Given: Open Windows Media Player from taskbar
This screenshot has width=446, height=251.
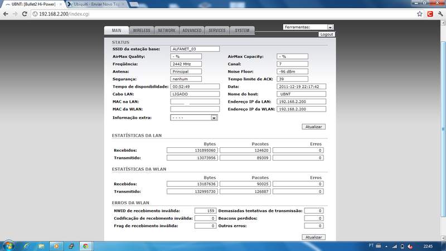Looking at the screenshot, I should tap(55, 245).
